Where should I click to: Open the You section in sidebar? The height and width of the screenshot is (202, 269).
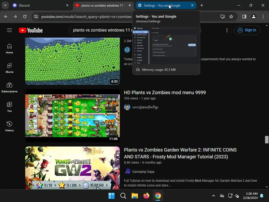point(9,107)
